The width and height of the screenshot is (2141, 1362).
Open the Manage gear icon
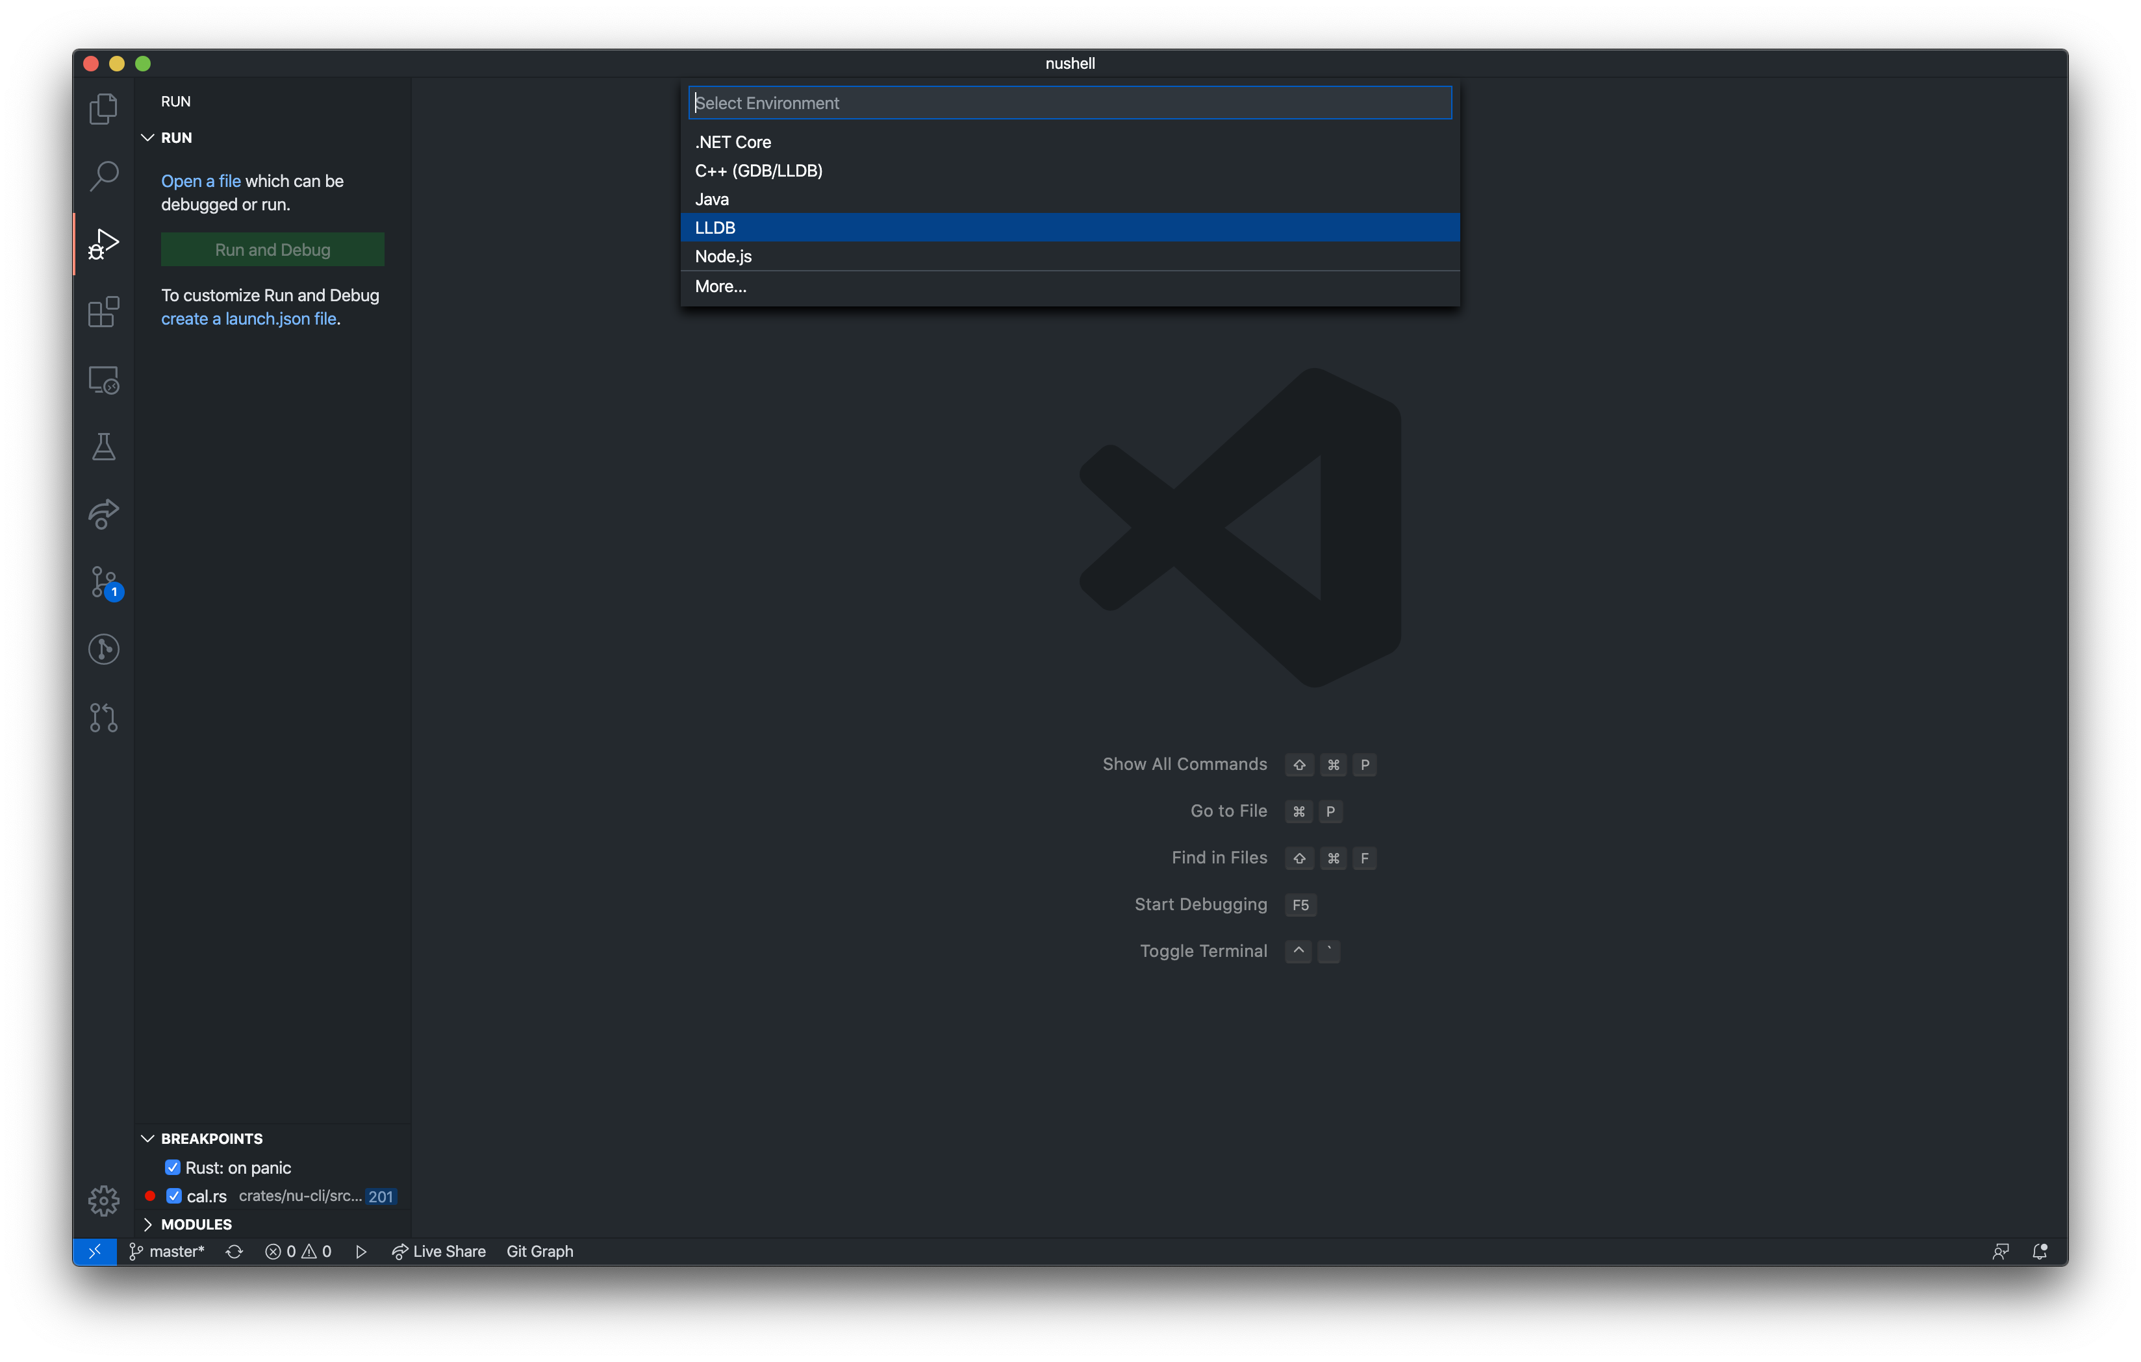pos(103,1200)
